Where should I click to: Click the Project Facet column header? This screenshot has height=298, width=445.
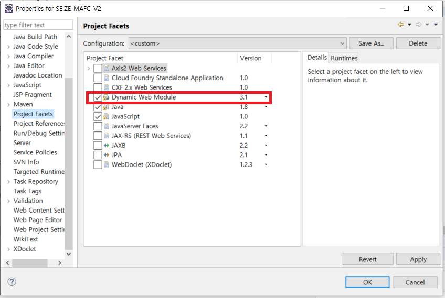click(x=161, y=58)
